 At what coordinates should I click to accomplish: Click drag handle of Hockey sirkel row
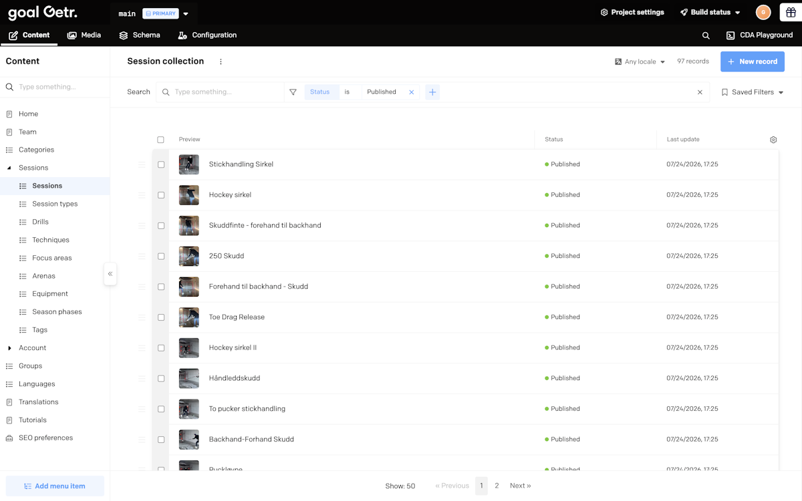142,195
